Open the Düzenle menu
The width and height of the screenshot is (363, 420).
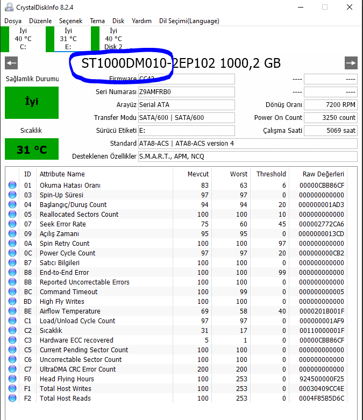40,21
